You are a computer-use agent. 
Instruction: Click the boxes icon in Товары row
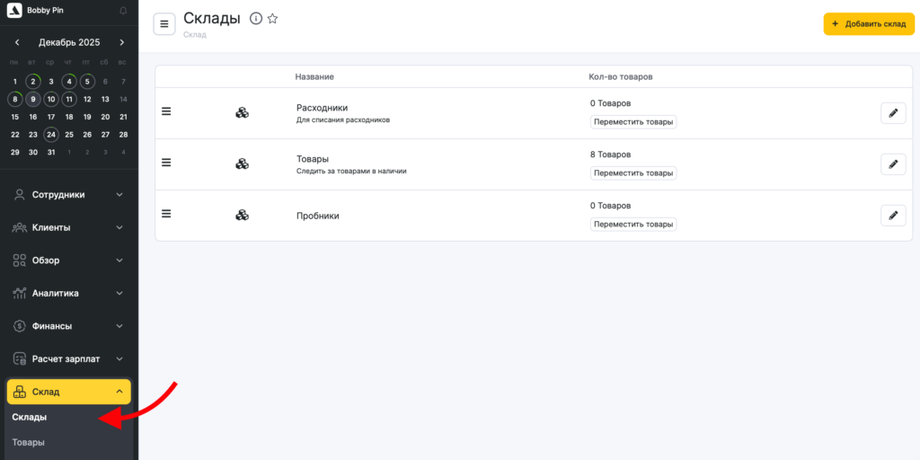(242, 164)
